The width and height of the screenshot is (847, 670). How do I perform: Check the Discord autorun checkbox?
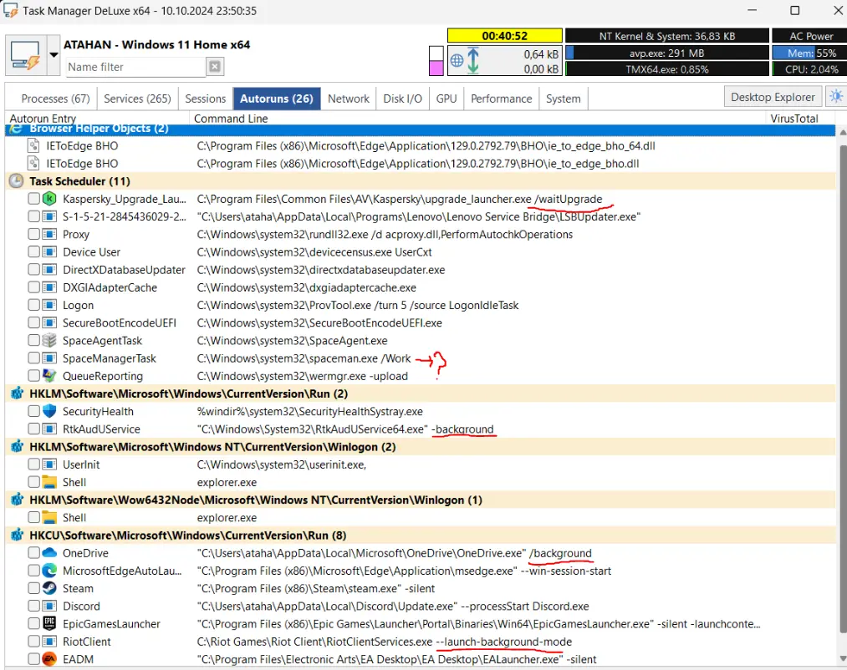pos(34,607)
